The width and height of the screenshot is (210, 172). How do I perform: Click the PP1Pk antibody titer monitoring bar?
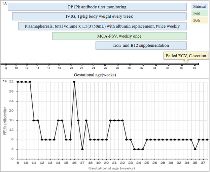(x=97, y=7)
